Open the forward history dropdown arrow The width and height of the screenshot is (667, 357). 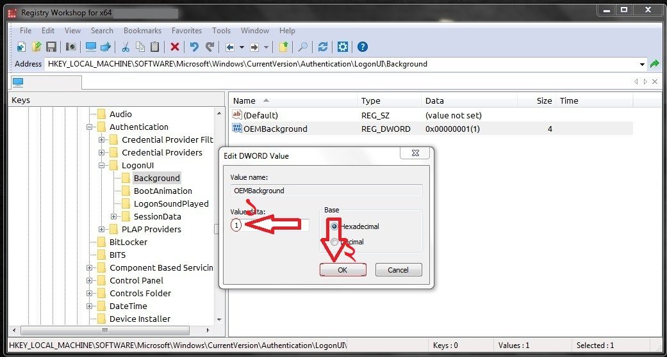(x=267, y=47)
